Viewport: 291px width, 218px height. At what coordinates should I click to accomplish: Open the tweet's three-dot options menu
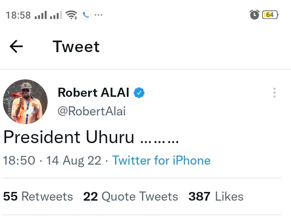274,93
